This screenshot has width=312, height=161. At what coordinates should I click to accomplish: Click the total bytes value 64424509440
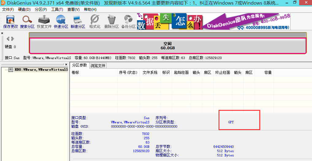pyautogui.click(x=223, y=147)
